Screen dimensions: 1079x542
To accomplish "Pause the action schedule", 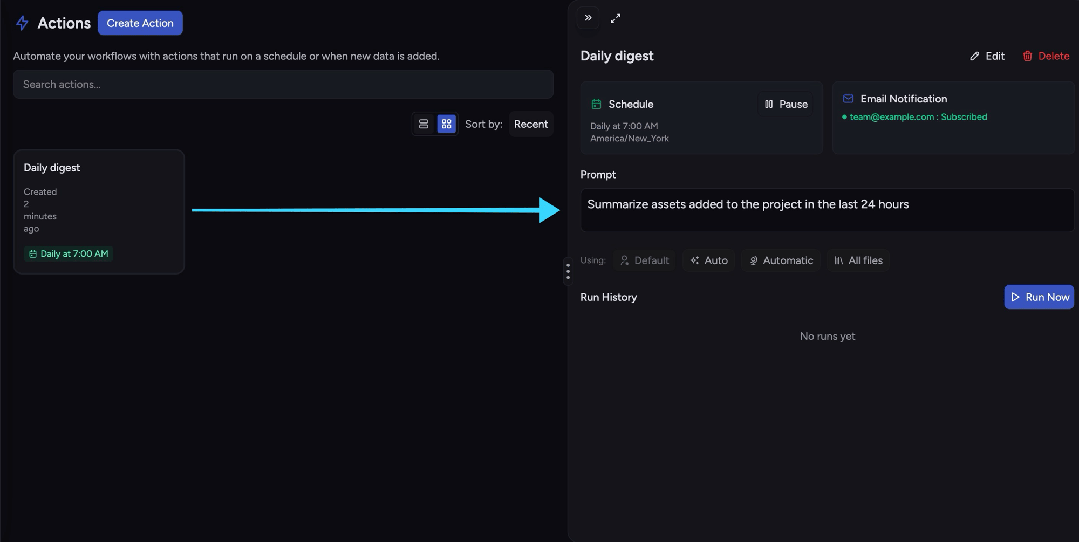I will click(x=786, y=104).
